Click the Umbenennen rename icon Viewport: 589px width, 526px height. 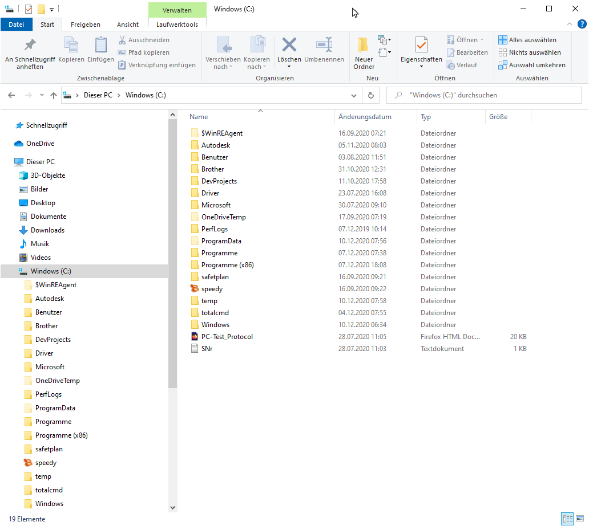tap(324, 46)
